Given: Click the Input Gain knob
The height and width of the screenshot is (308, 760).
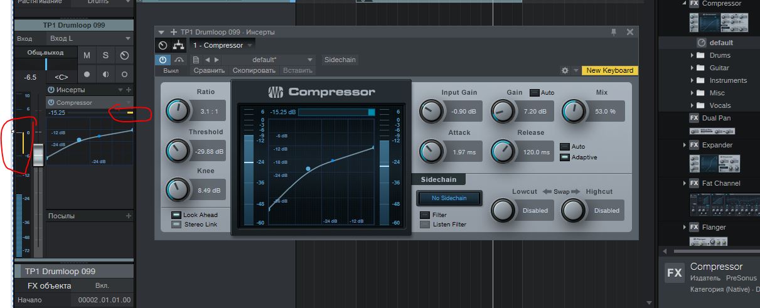Looking at the screenshot, I should (432, 112).
